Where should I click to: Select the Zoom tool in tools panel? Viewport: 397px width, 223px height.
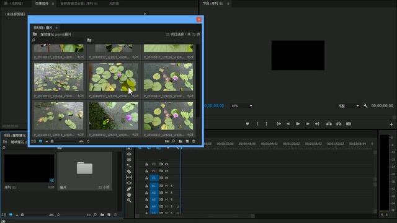tap(129, 200)
